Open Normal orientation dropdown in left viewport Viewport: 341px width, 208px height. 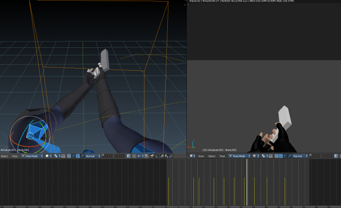tap(93, 156)
